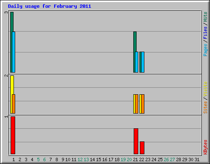Click day label '17' on the x-axis

(x=111, y=159)
